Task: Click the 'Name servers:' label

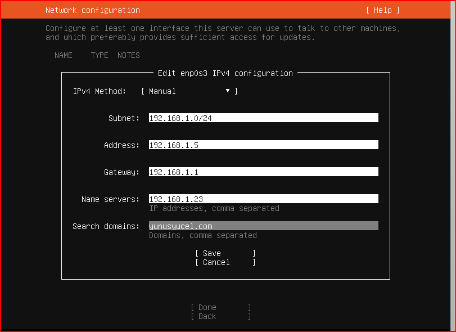Action: (111, 199)
